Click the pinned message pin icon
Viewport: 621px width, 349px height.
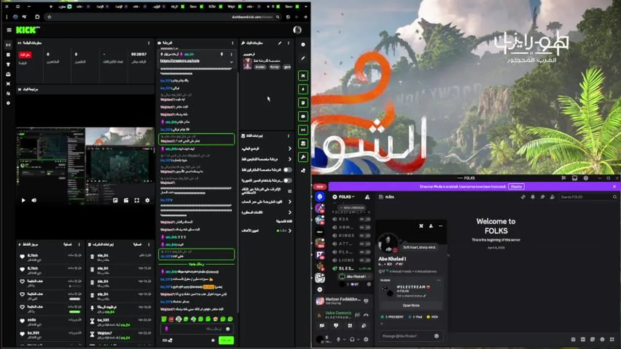(x=222, y=54)
